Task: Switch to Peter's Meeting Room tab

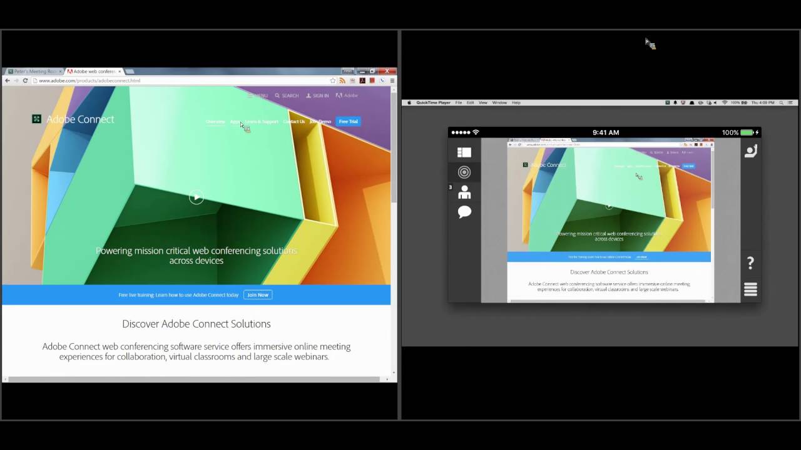Action: coord(33,71)
